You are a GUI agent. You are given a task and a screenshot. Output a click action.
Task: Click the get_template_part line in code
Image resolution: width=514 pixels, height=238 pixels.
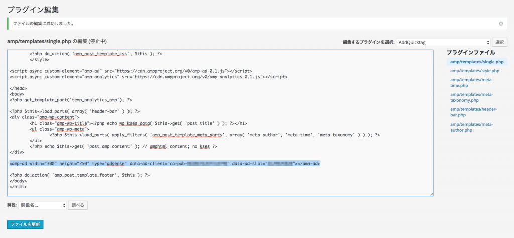pyautogui.click(x=71, y=100)
